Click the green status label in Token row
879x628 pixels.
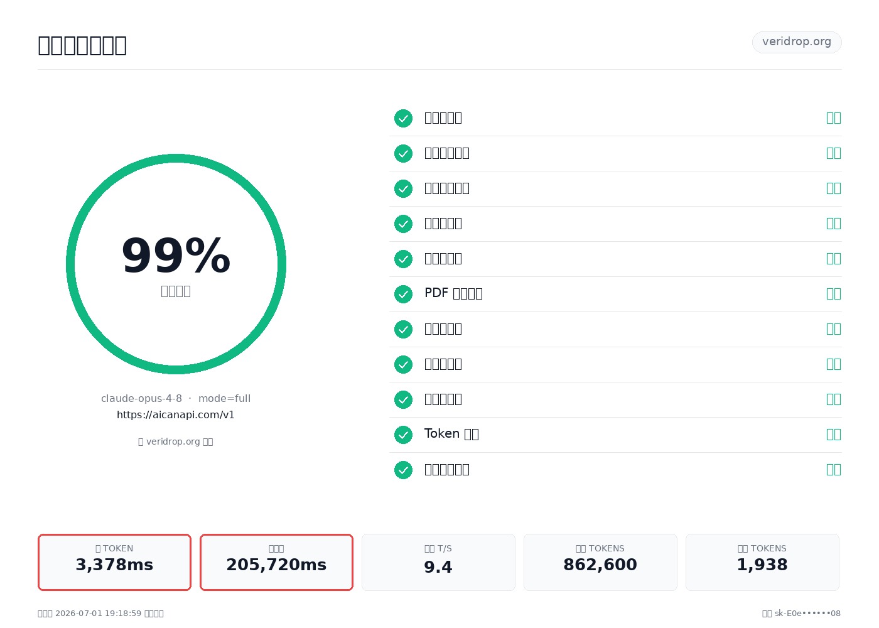(x=834, y=435)
